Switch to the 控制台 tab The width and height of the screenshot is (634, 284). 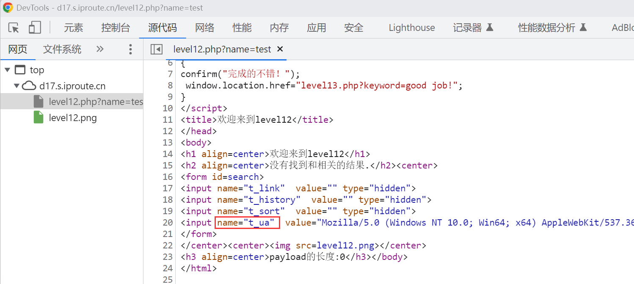[x=116, y=28]
